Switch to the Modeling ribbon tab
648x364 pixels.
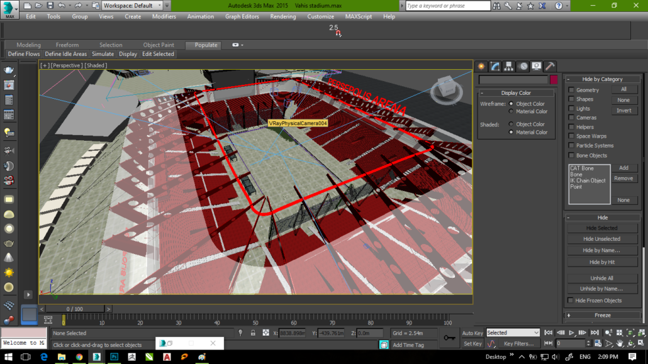click(x=28, y=45)
